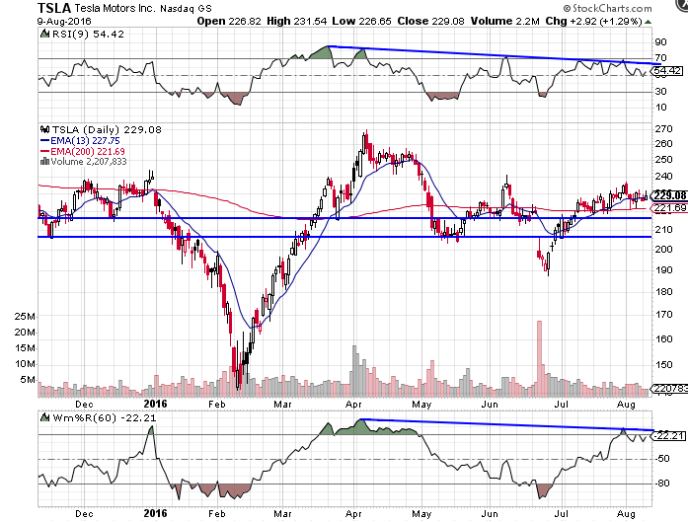The width and height of the screenshot is (688, 522).
Task: Click the 54.42 RSI value tag on axis
Action: click(668, 71)
